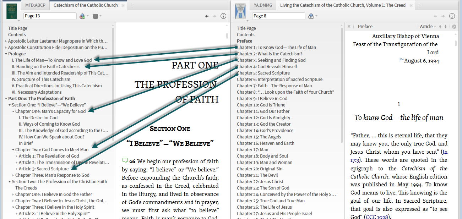Click Page 8 reference box
This screenshot has height=219, width=462.
point(279,16)
